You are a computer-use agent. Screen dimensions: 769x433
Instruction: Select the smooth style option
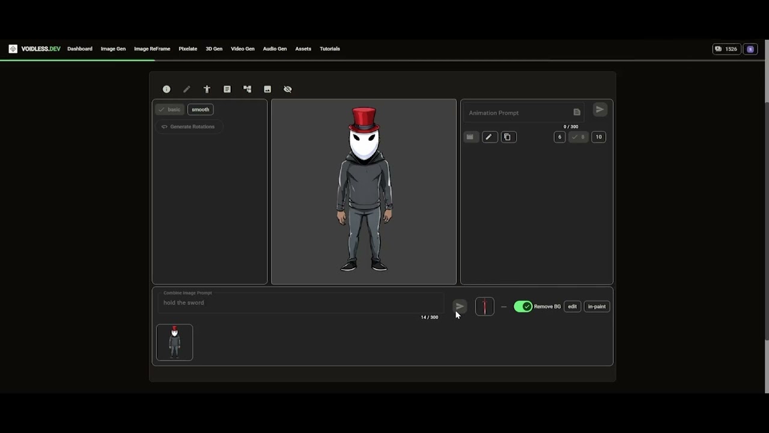coord(200,109)
